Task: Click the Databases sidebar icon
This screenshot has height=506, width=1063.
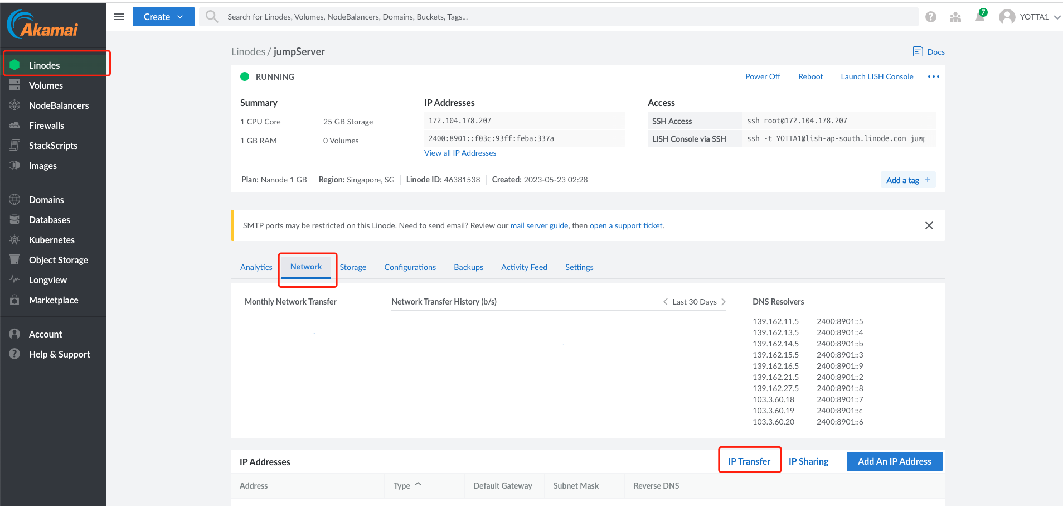Action: tap(14, 219)
